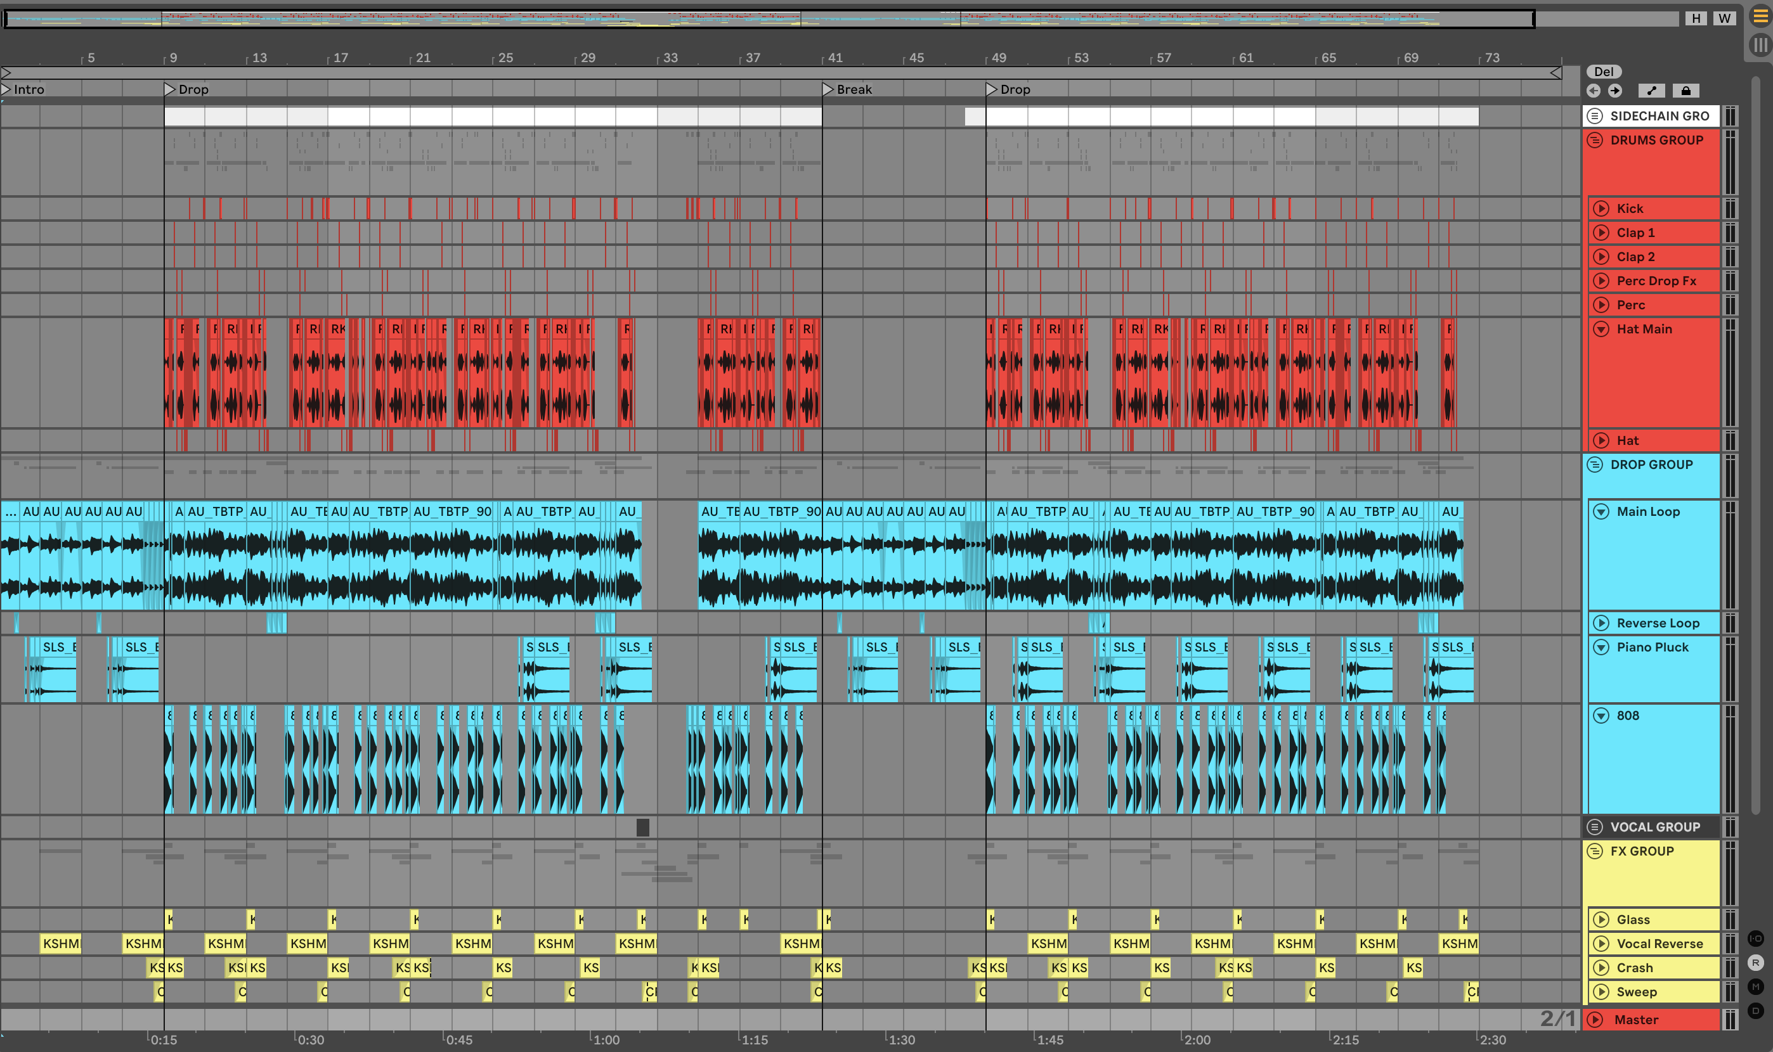Click the Master track play icon
The image size is (1773, 1052).
[1595, 1020]
